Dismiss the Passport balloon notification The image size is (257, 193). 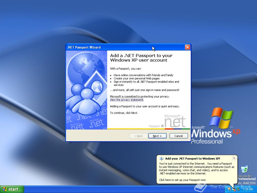coord(234,158)
